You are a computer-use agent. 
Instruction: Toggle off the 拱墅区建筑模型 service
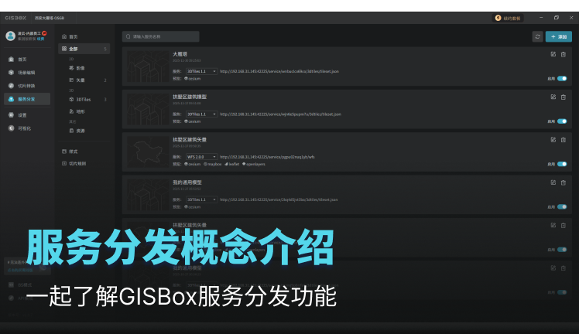(562, 121)
